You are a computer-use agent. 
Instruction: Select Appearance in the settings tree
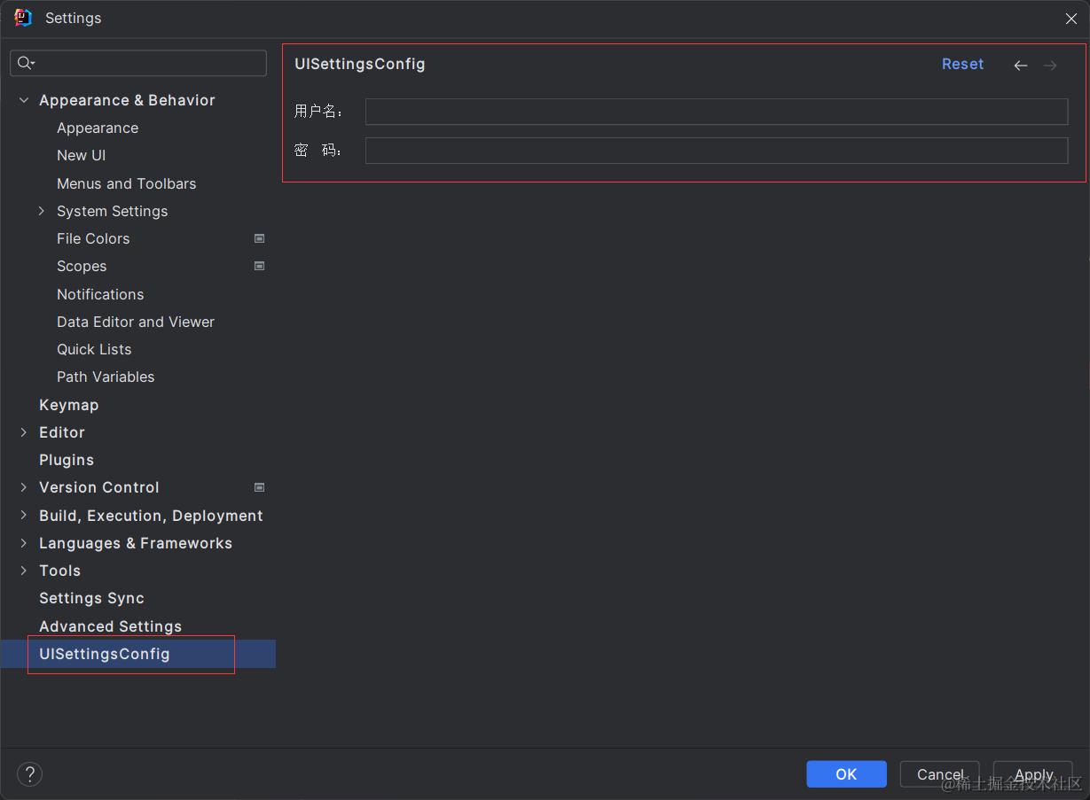98,128
